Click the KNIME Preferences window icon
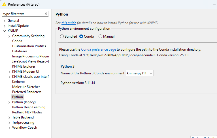This screenshot has width=217, height=138. (4, 4)
